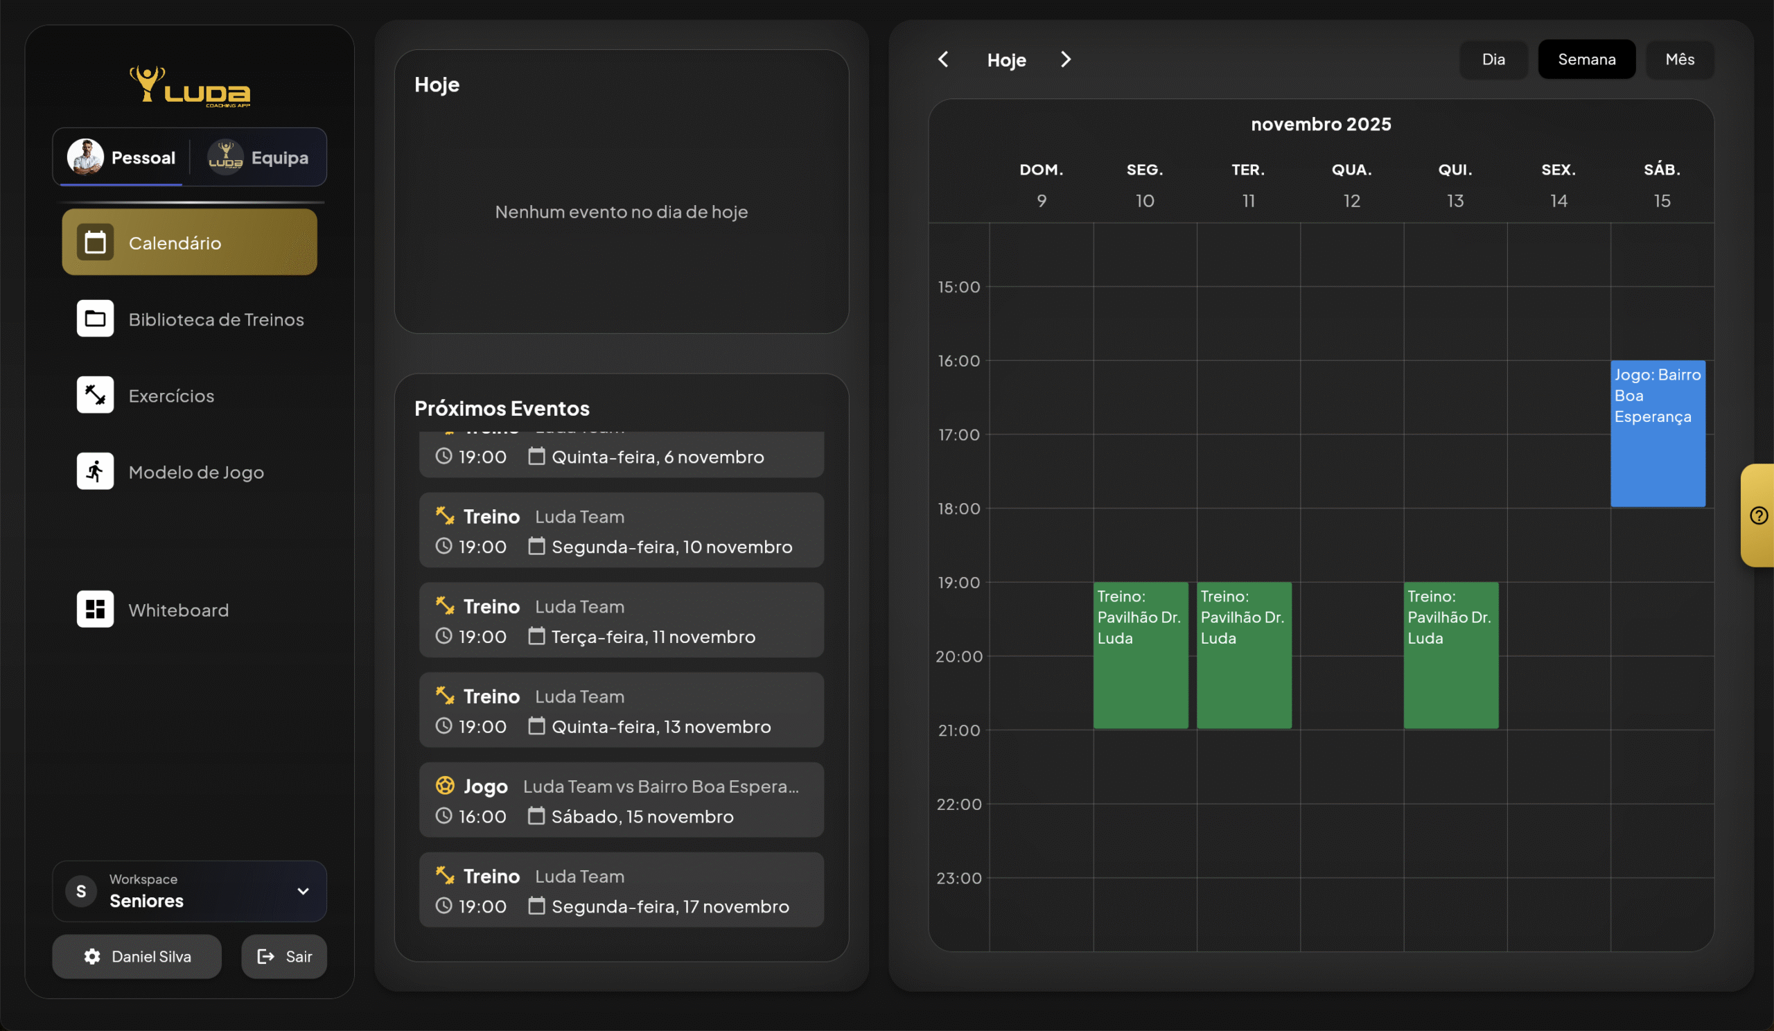This screenshot has width=1774, height=1031.
Task: Go to previous week with left chevron
Action: click(943, 59)
